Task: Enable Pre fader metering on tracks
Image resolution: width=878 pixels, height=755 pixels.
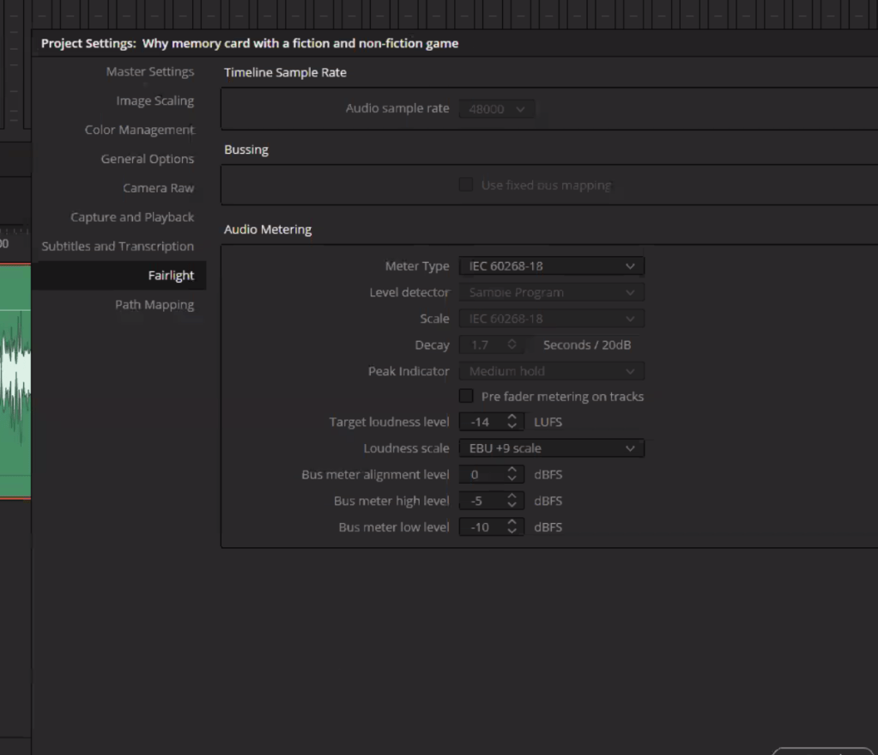Action: pos(466,396)
